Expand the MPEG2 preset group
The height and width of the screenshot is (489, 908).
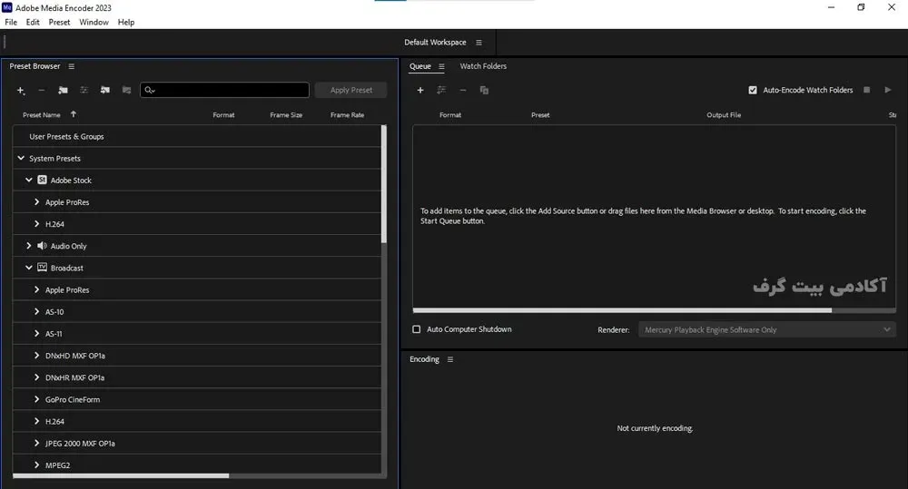[x=36, y=465]
